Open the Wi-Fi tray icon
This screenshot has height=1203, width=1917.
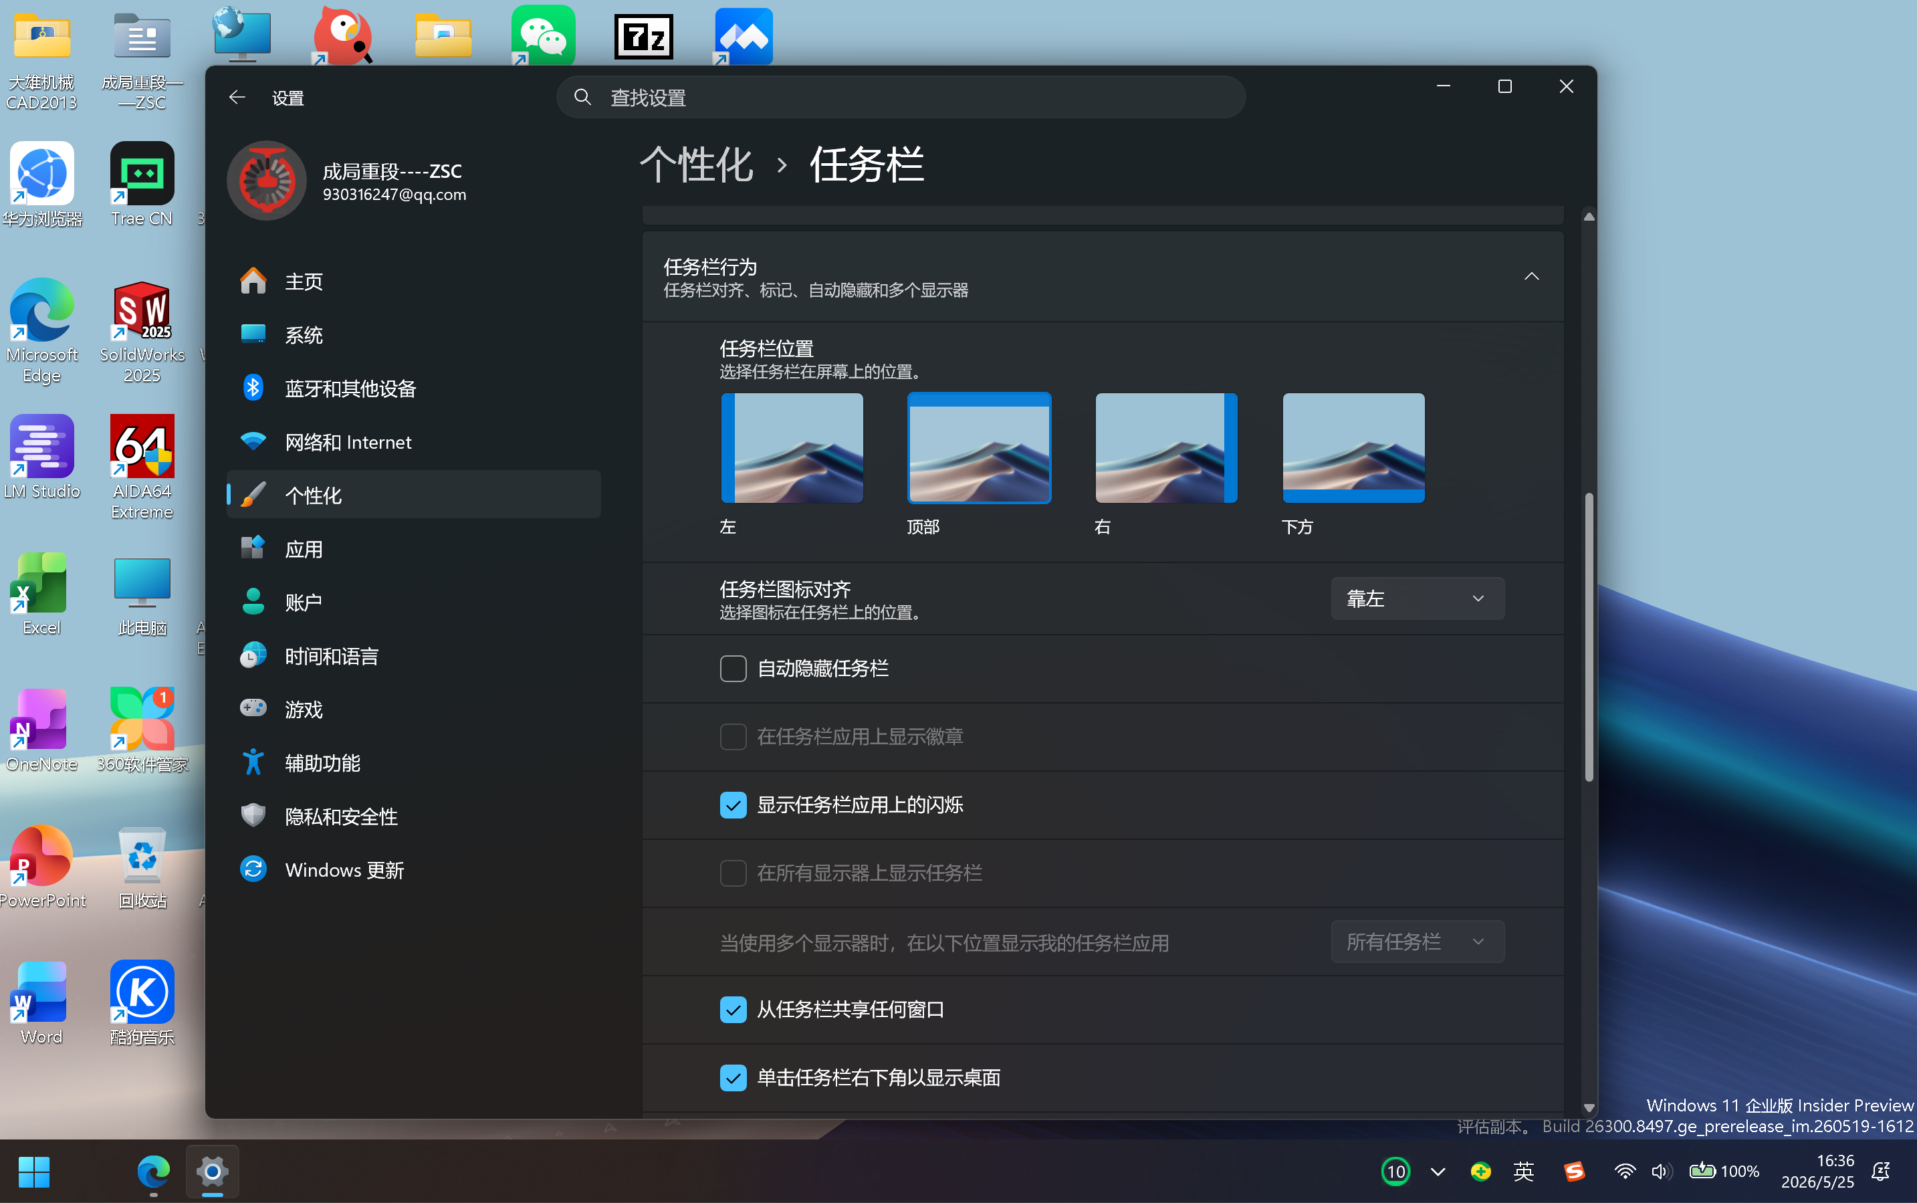point(1624,1171)
